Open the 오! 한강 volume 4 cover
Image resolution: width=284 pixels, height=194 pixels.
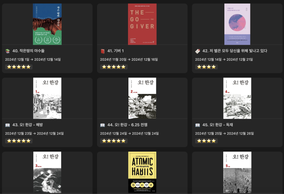[237, 98]
